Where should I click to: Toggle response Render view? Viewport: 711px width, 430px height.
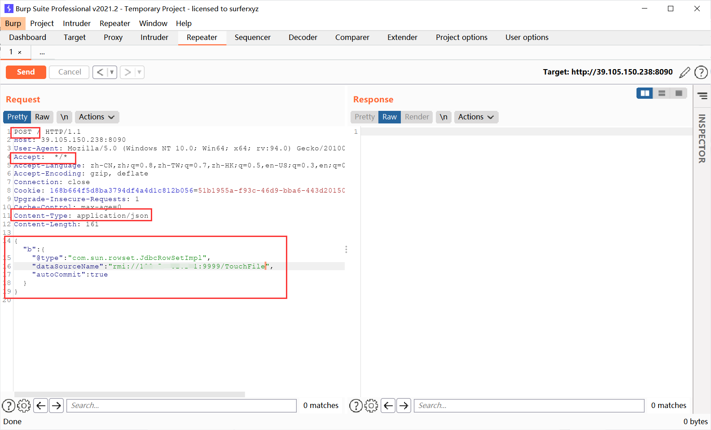click(417, 117)
